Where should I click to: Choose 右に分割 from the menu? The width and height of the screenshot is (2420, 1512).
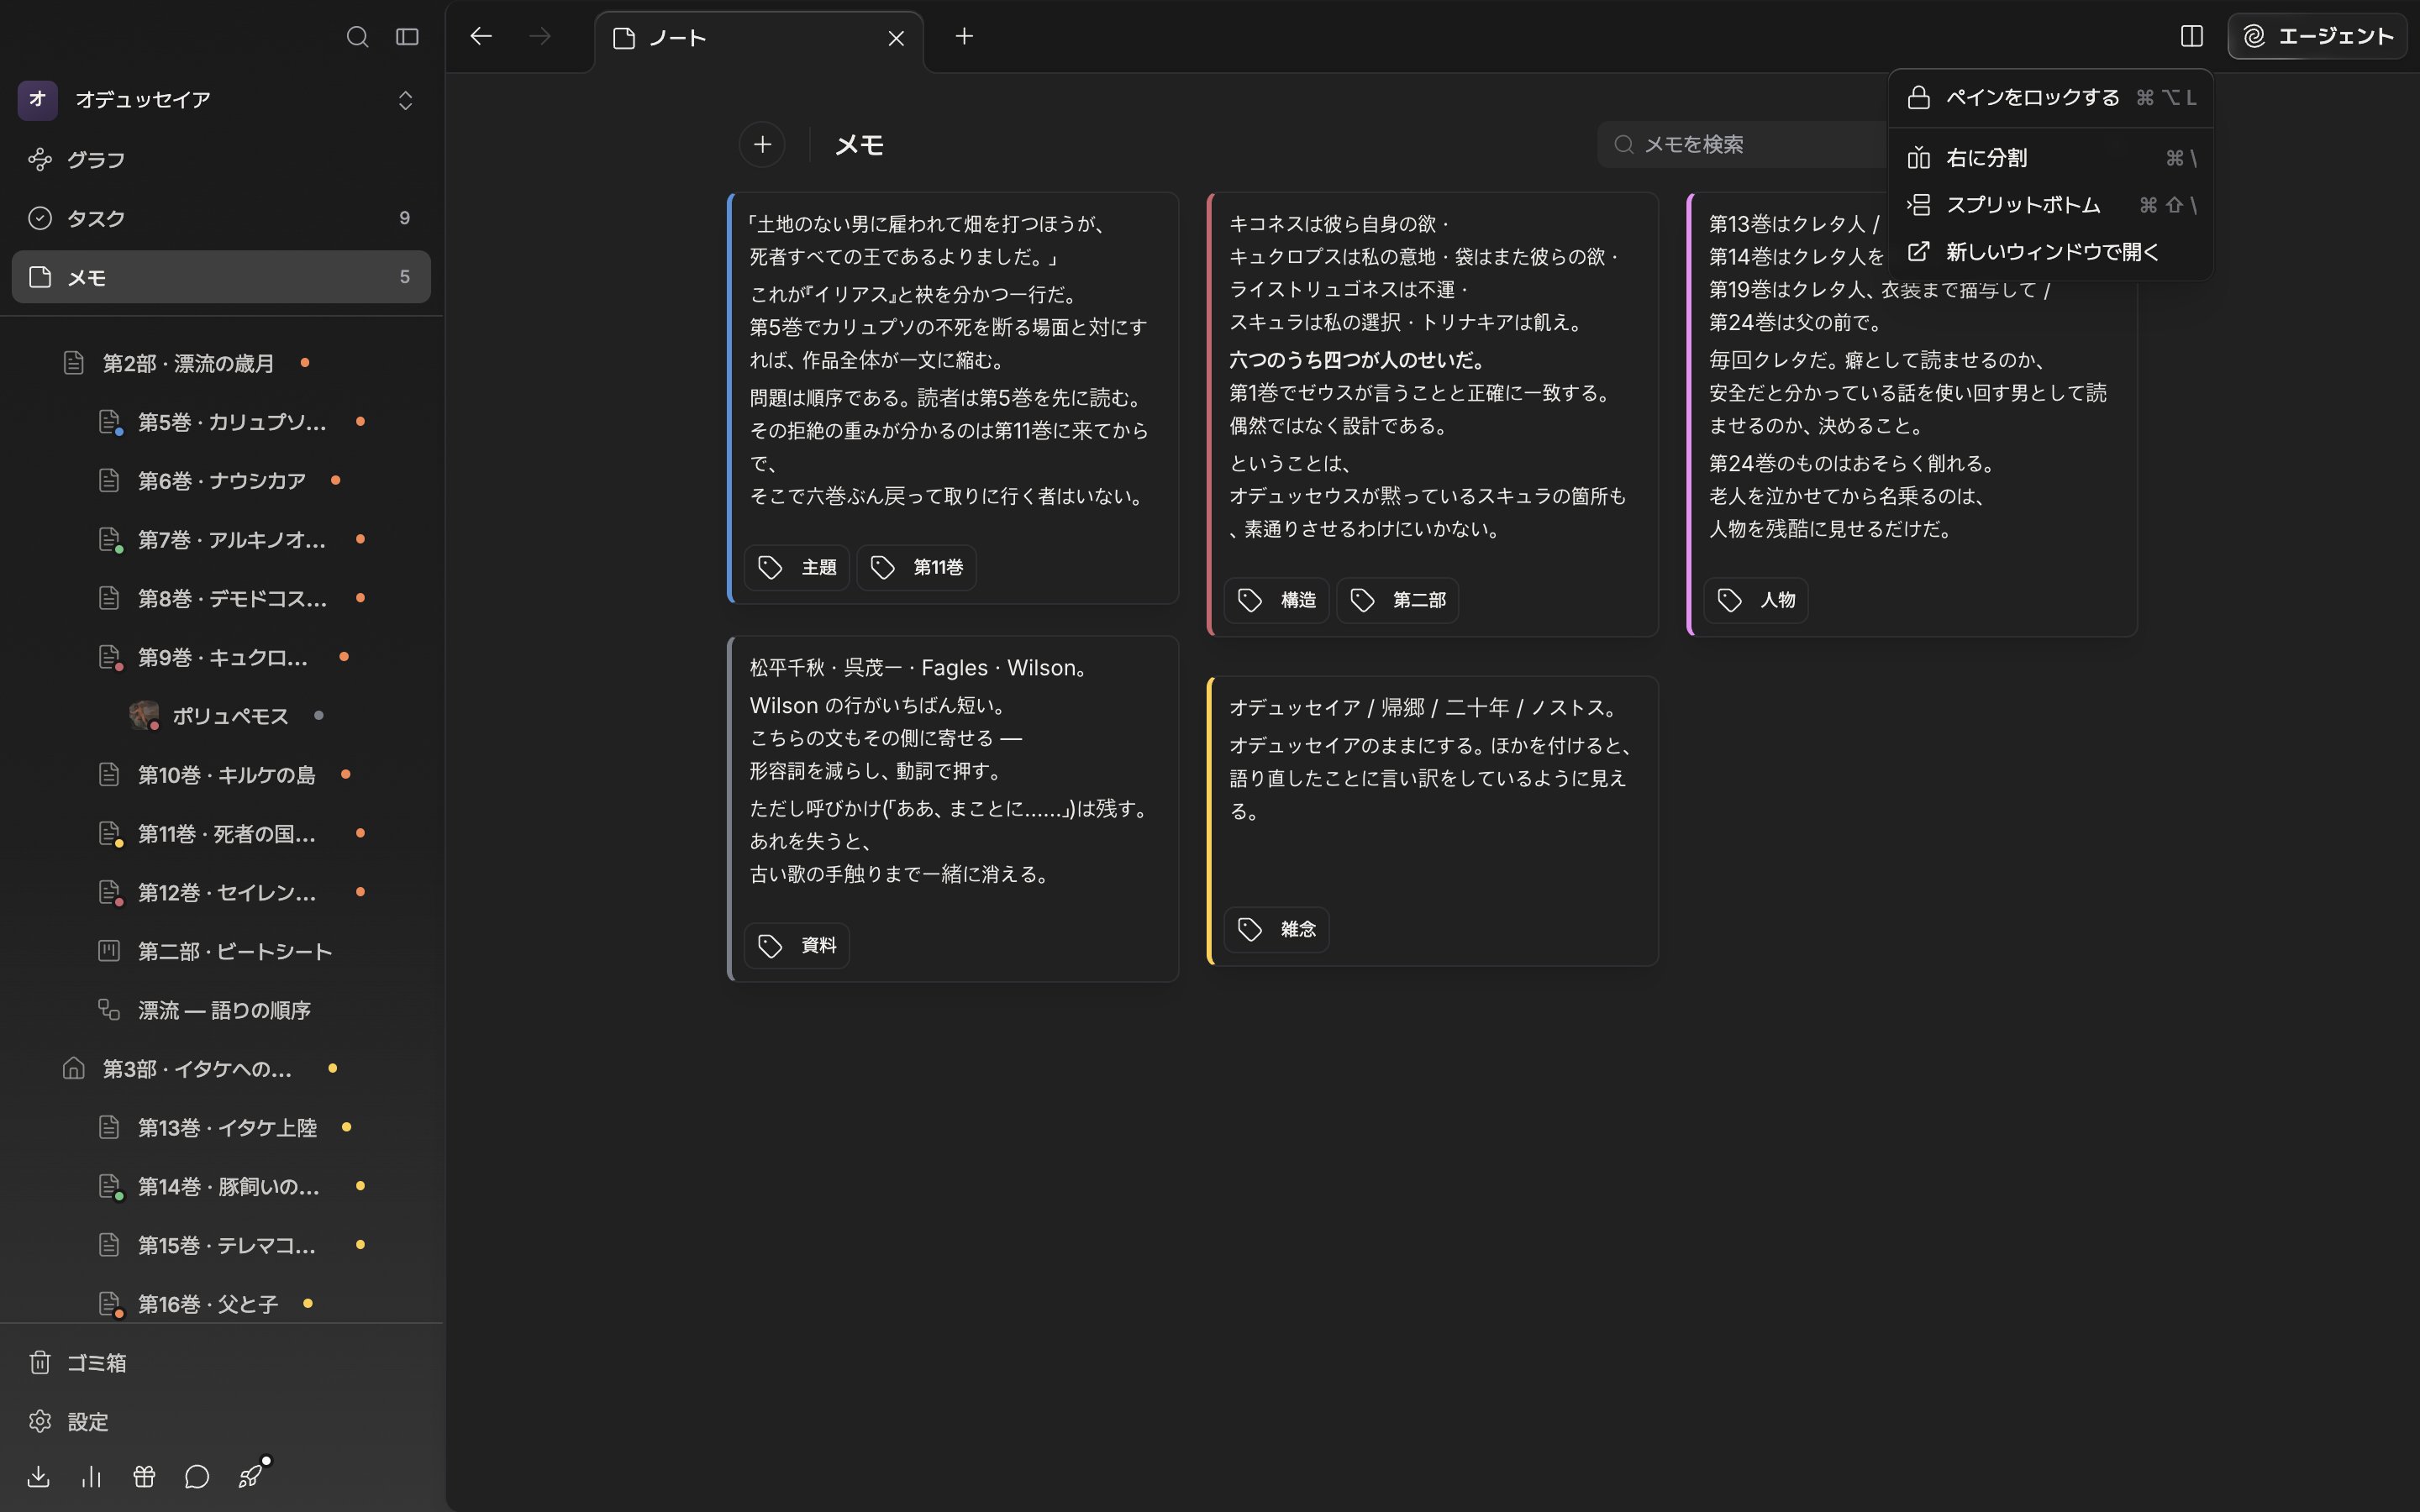[2050, 158]
